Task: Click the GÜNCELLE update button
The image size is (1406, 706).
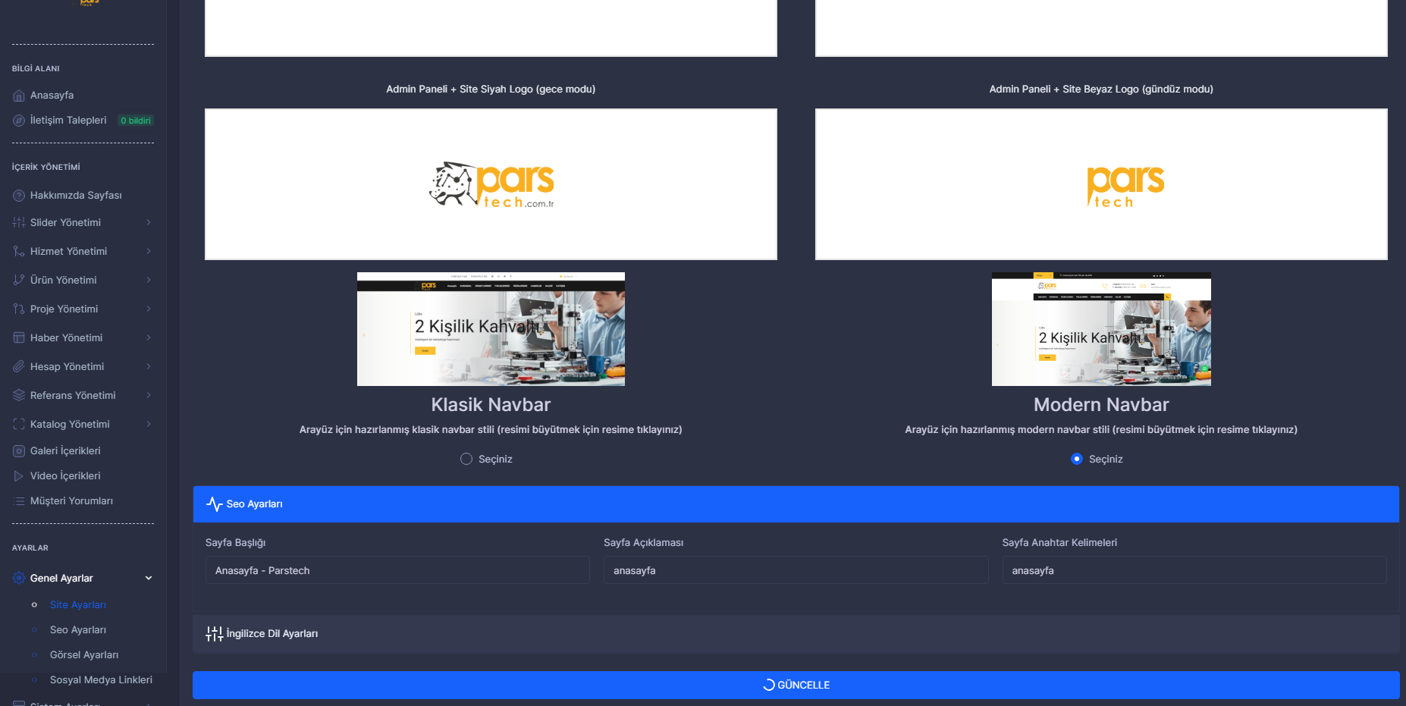Action: tap(796, 686)
